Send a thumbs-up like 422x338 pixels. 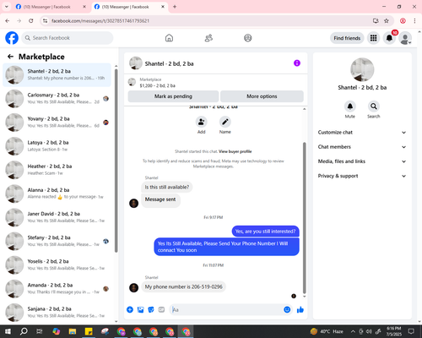point(300,310)
